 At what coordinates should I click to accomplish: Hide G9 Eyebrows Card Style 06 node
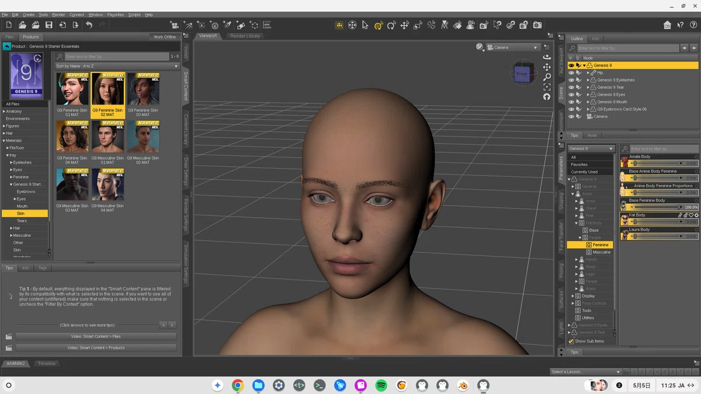(571, 109)
